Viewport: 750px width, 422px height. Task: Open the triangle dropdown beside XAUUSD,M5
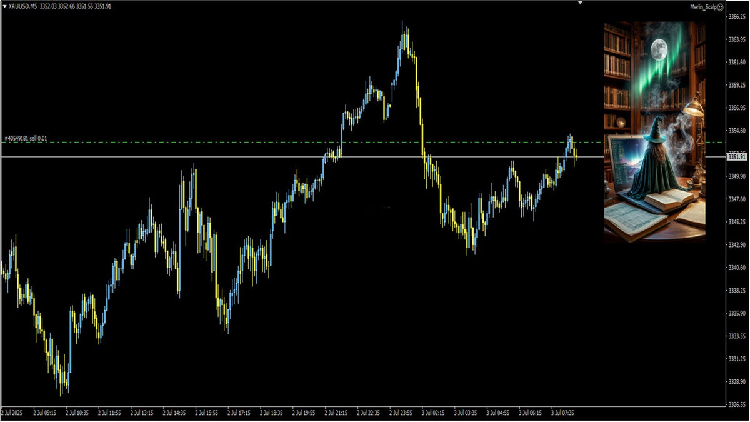[x=4, y=6]
